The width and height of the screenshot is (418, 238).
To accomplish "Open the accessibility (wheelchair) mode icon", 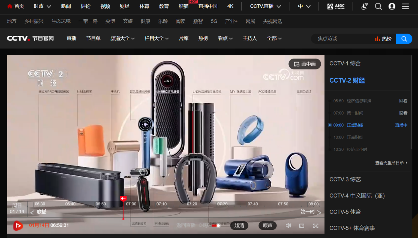I will (x=365, y=6).
